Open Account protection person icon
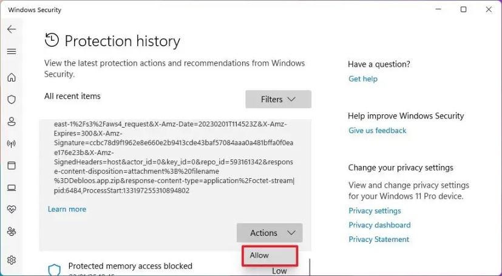502x276 pixels. pos(12,122)
